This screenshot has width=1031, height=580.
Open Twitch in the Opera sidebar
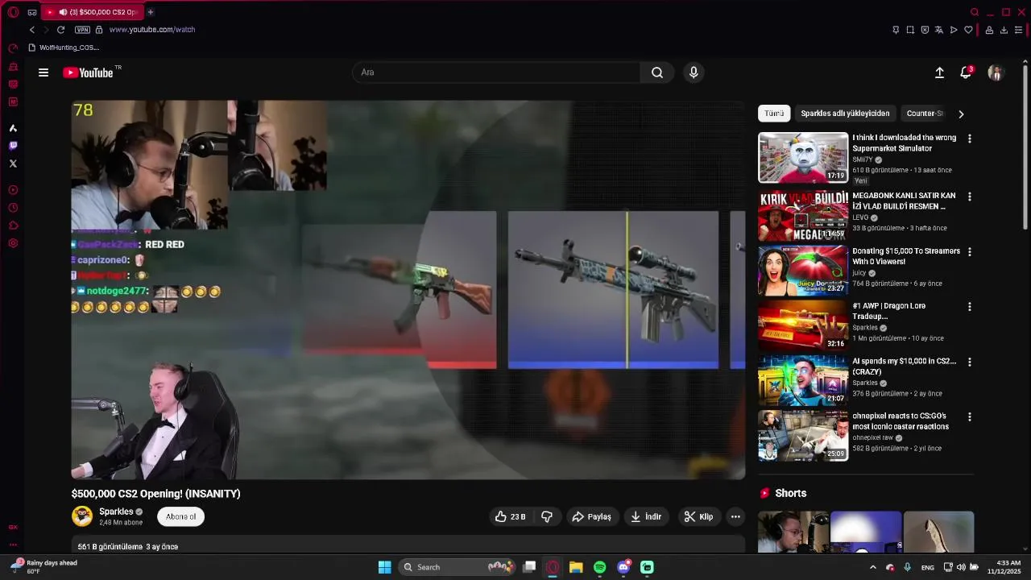(x=13, y=146)
